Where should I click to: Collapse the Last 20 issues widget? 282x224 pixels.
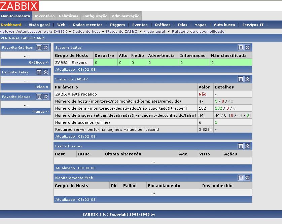pyautogui.click(x=247, y=146)
